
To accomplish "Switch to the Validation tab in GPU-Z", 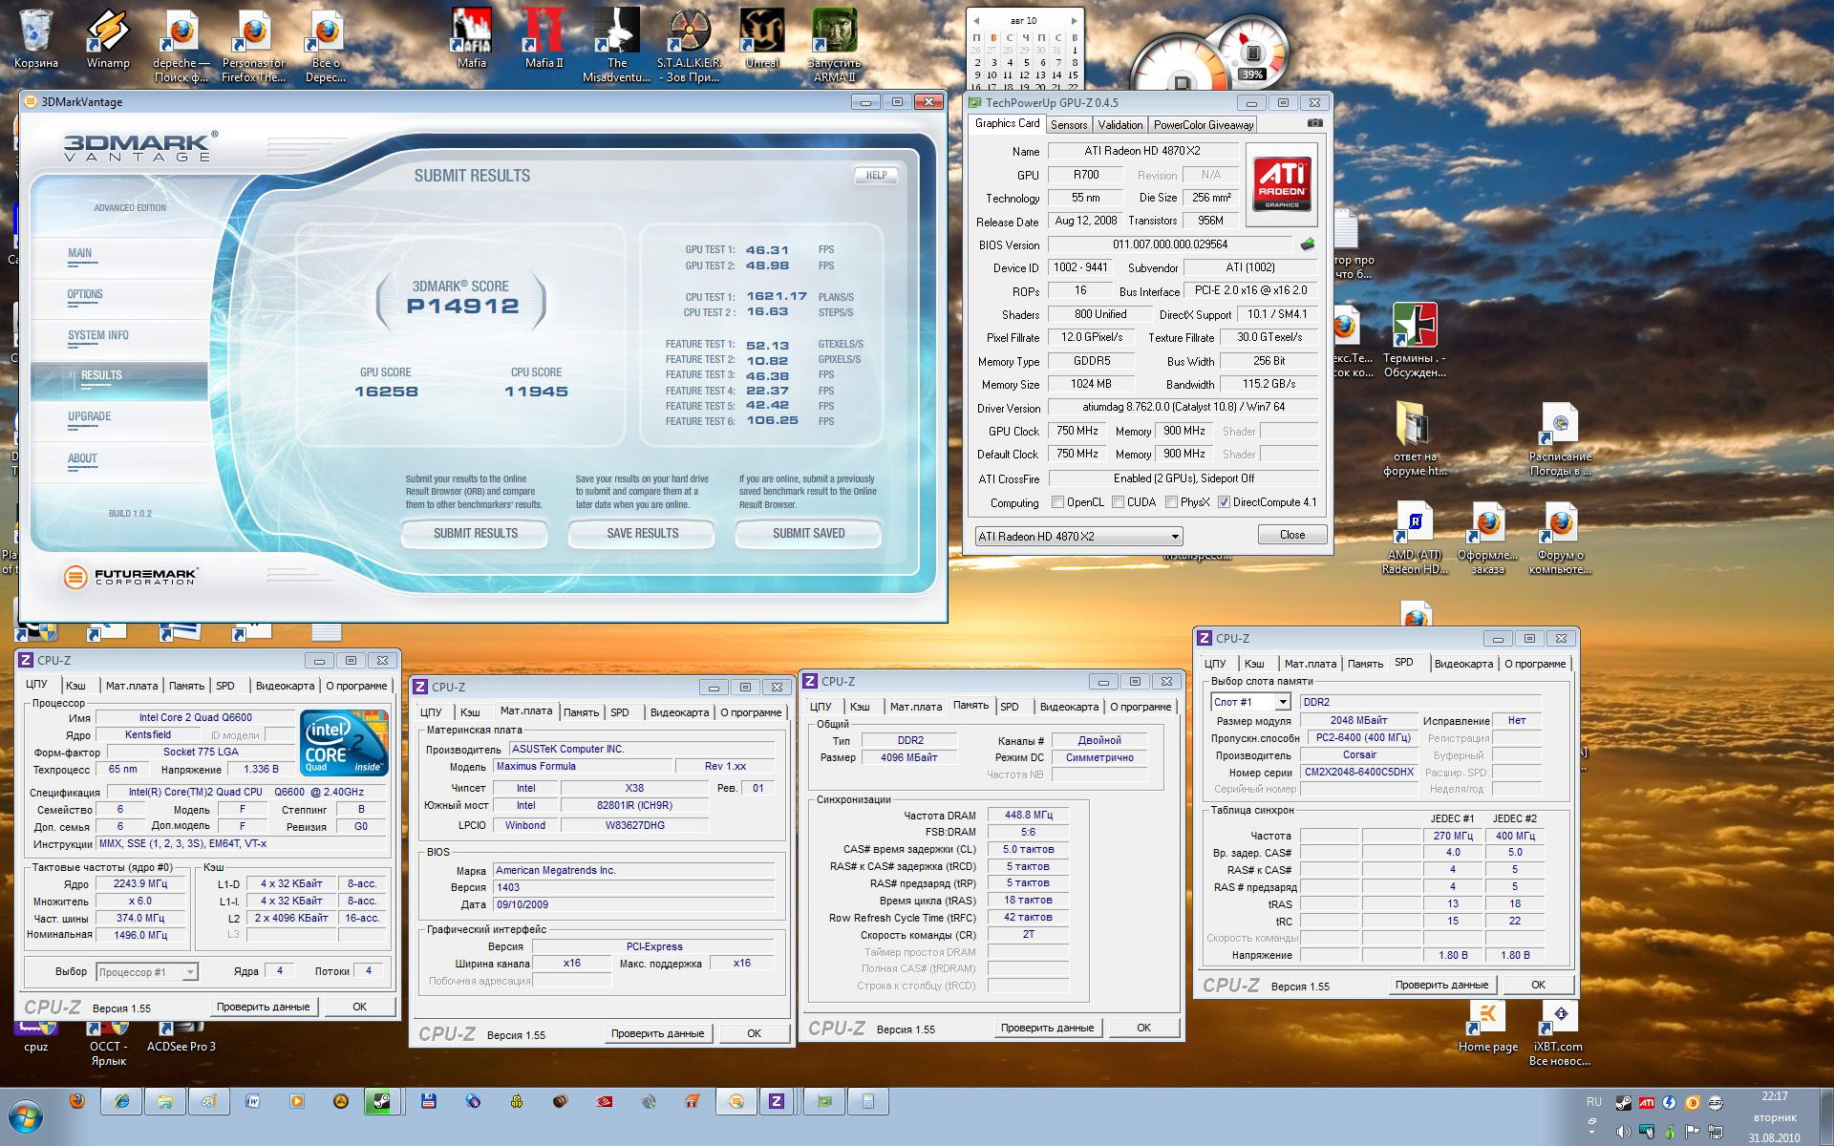I will pyautogui.click(x=1120, y=125).
